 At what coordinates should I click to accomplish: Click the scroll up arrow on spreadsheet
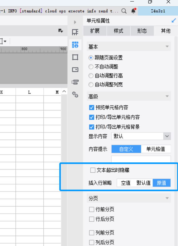tap(64, 91)
